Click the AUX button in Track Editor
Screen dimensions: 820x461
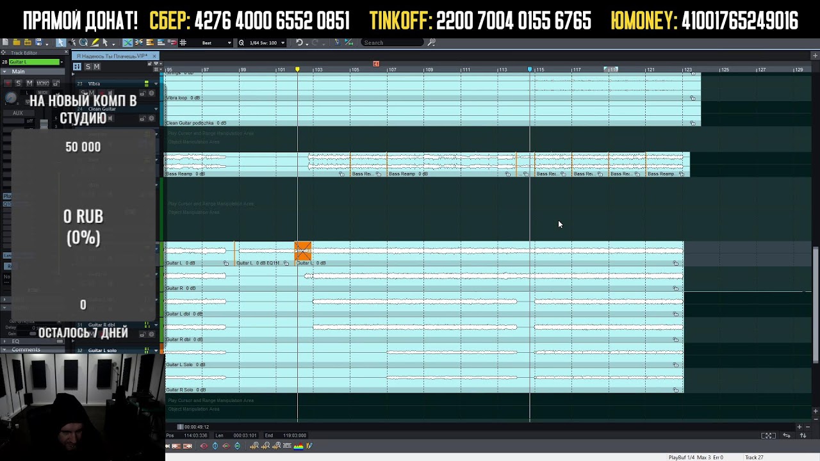(x=18, y=113)
